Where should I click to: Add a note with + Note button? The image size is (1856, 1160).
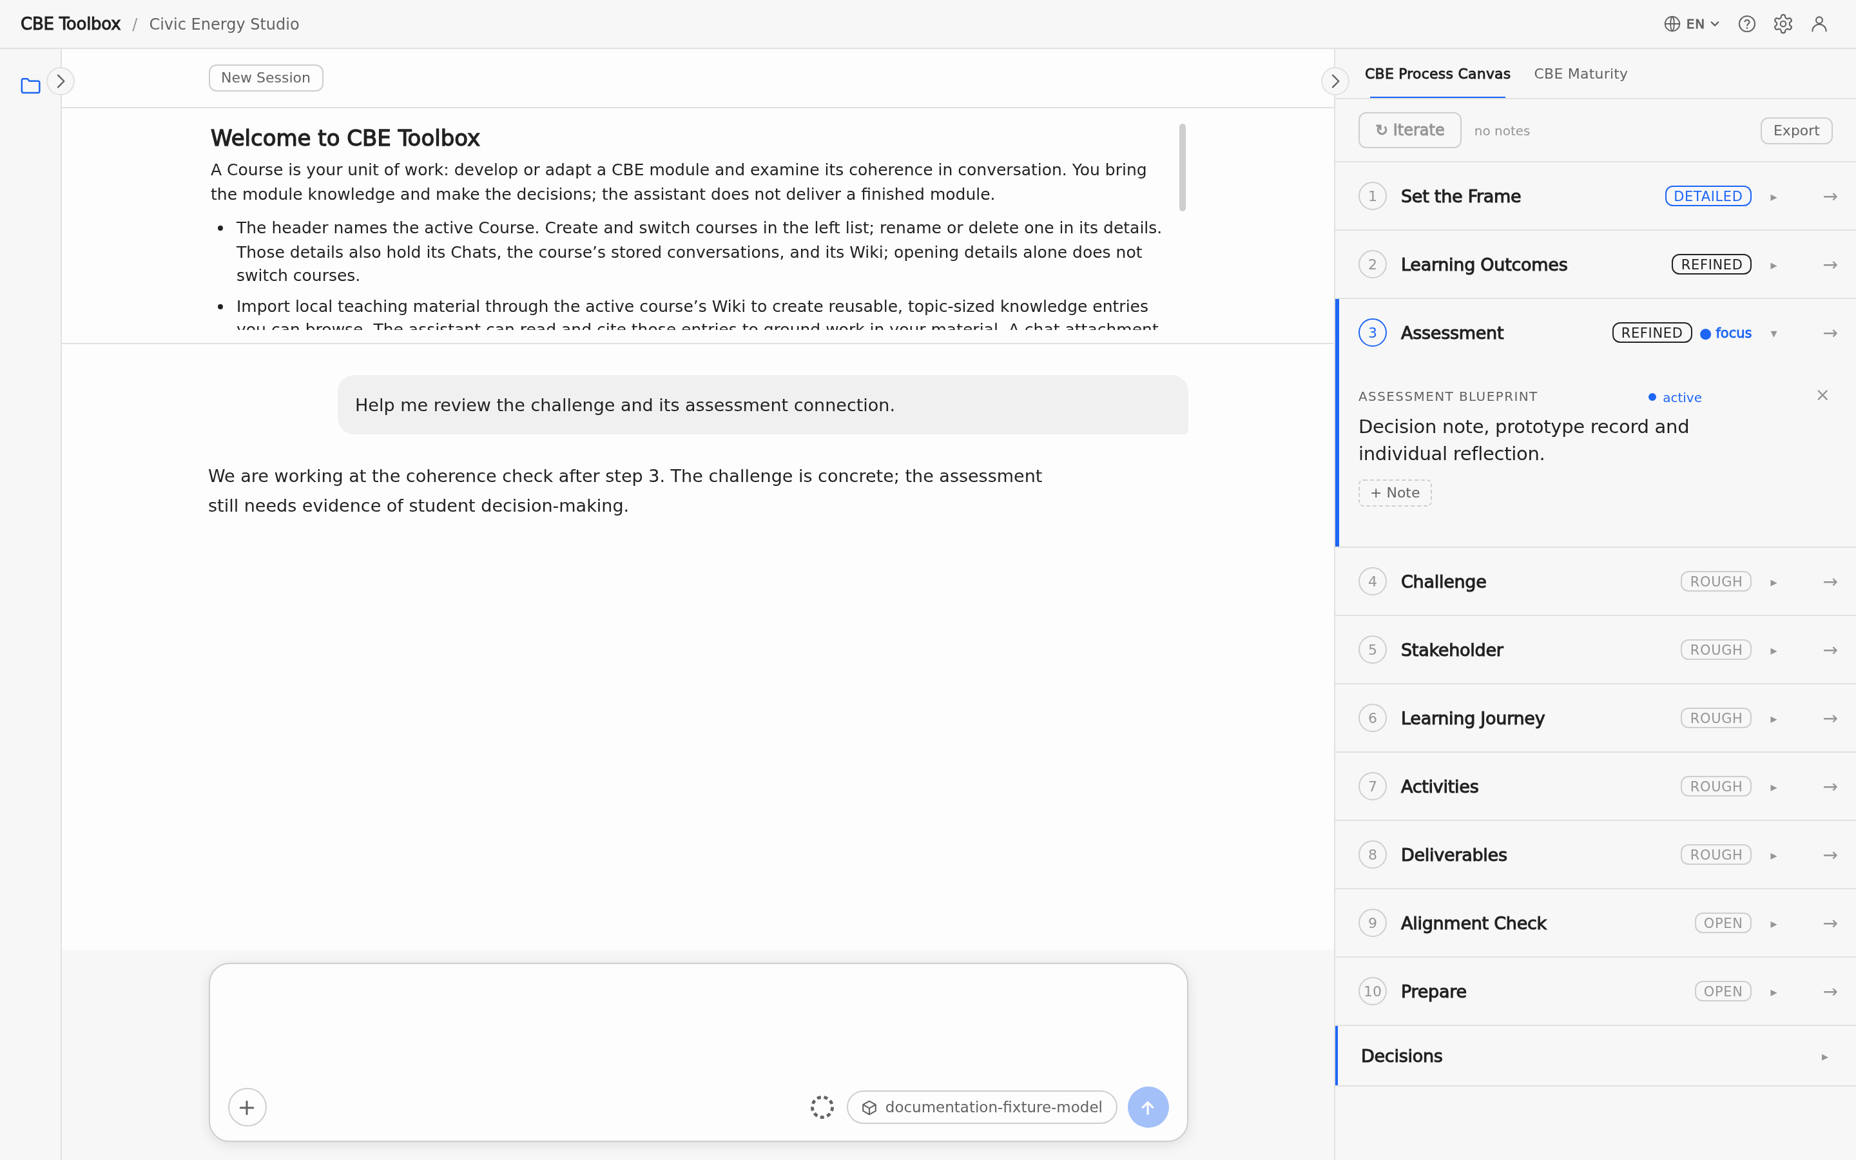(1395, 492)
